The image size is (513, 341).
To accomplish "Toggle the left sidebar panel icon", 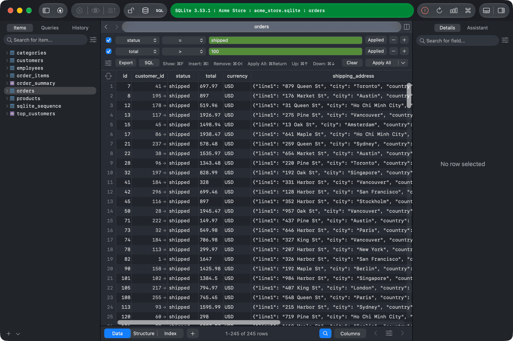I will click(x=46, y=11).
